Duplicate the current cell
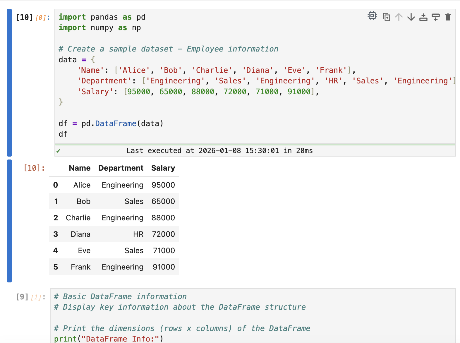Image resolution: width=460 pixels, height=343 pixels. (386, 17)
